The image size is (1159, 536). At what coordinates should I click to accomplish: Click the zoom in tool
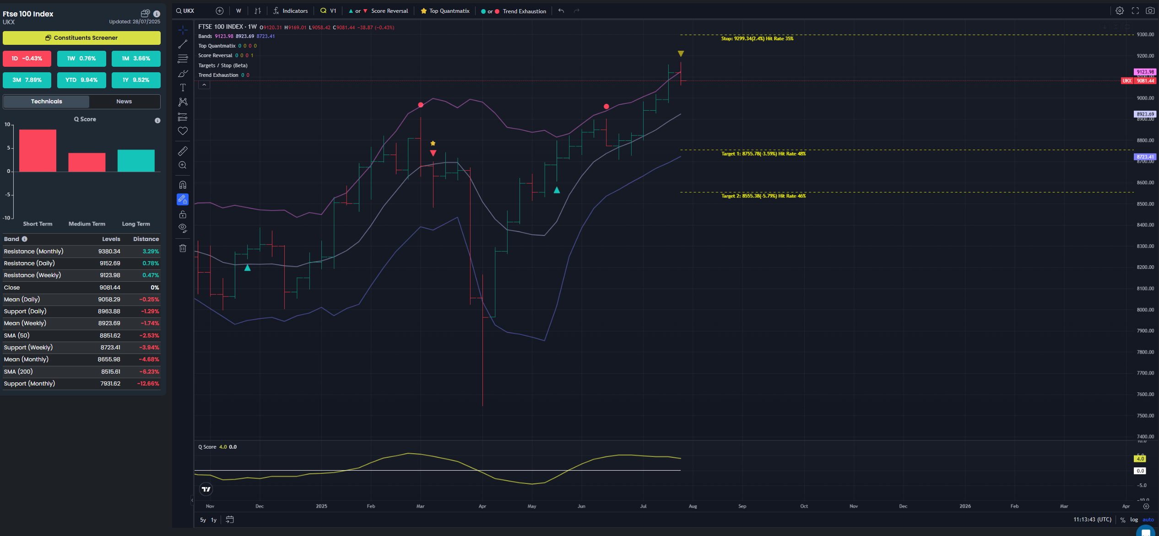tap(183, 165)
